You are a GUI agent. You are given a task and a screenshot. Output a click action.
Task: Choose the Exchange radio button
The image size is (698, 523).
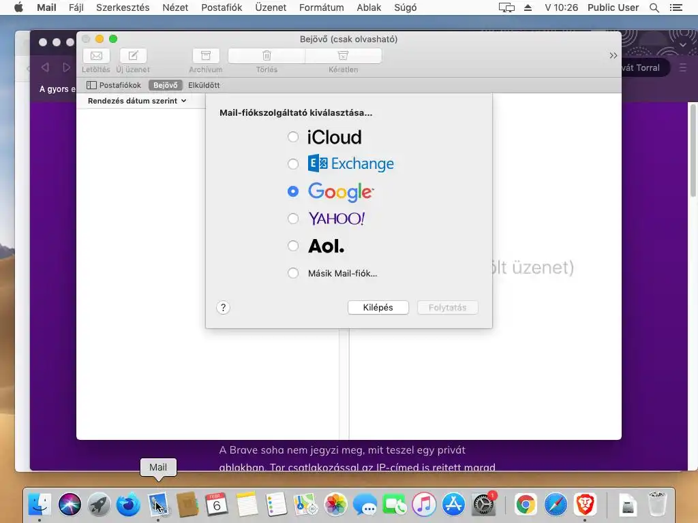pos(293,164)
